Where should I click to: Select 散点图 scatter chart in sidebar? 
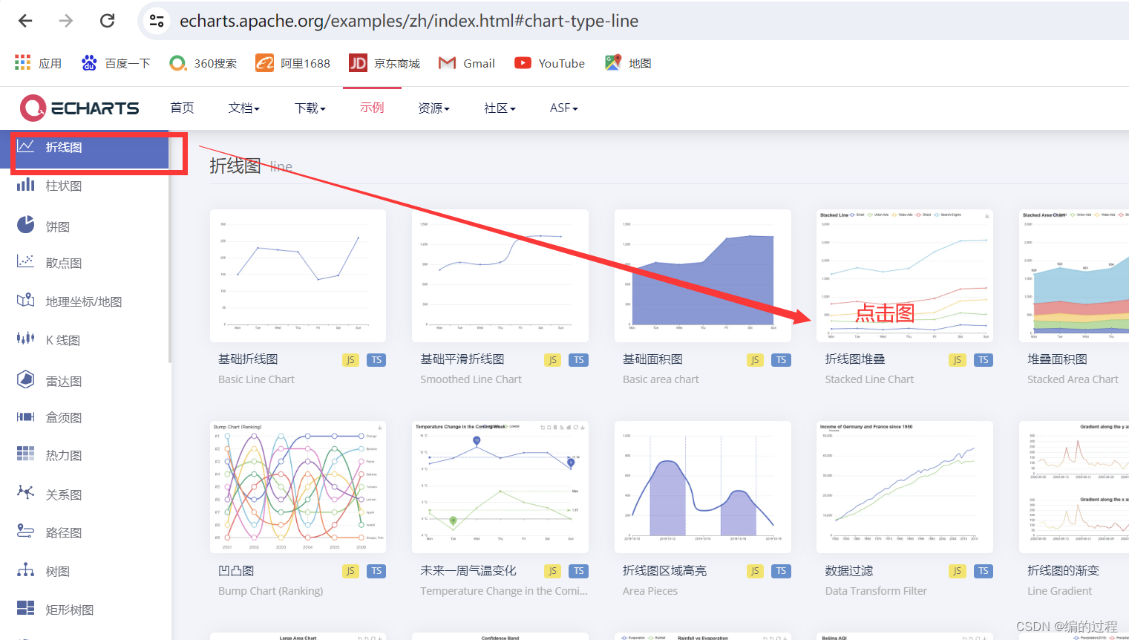[x=85, y=263]
